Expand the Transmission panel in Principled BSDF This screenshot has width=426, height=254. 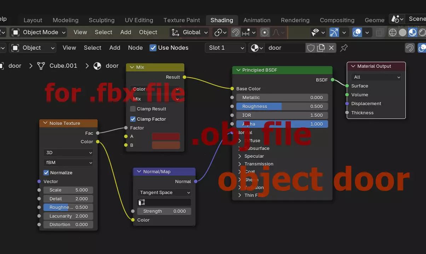pos(240,164)
